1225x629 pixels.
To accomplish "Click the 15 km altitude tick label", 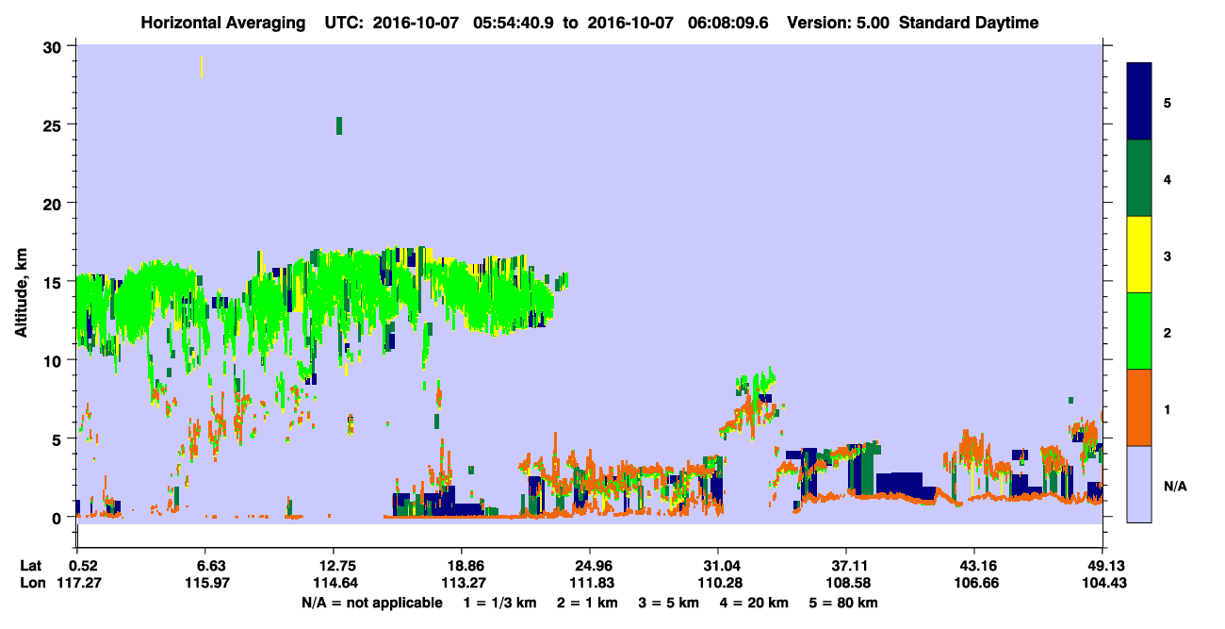I will coord(55,281).
